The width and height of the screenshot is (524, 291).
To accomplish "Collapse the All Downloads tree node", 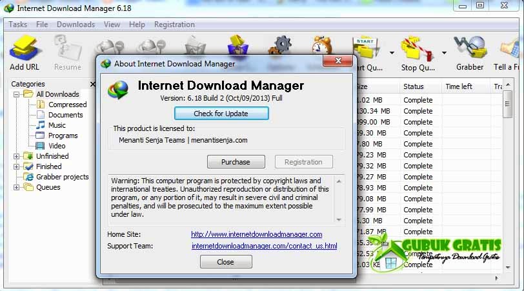I will (x=16, y=95).
